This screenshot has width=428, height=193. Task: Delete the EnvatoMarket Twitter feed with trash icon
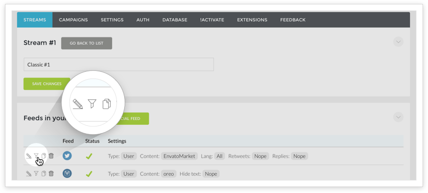click(x=51, y=156)
